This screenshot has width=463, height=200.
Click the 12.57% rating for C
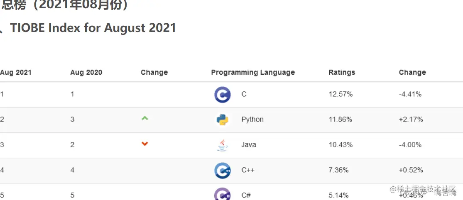[x=341, y=94]
